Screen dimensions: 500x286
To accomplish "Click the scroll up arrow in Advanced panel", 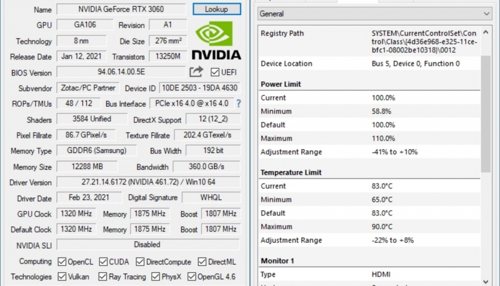I will 486,32.
